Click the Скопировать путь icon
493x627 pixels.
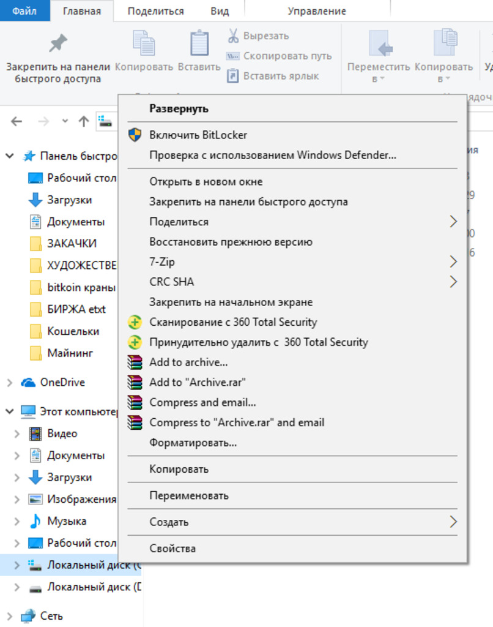(x=232, y=56)
